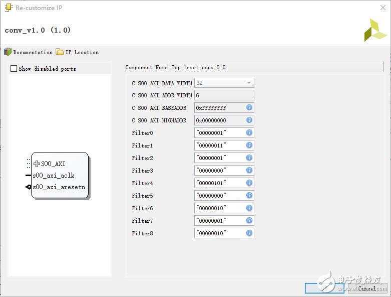This screenshot has height=297, width=391.
Task: Click info icon beside Filter3 field
Action: pyautogui.click(x=249, y=171)
